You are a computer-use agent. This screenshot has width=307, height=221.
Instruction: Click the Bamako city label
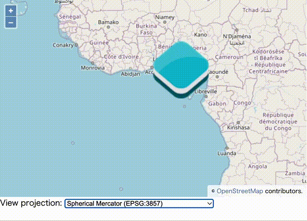click(x=108, y=22)
